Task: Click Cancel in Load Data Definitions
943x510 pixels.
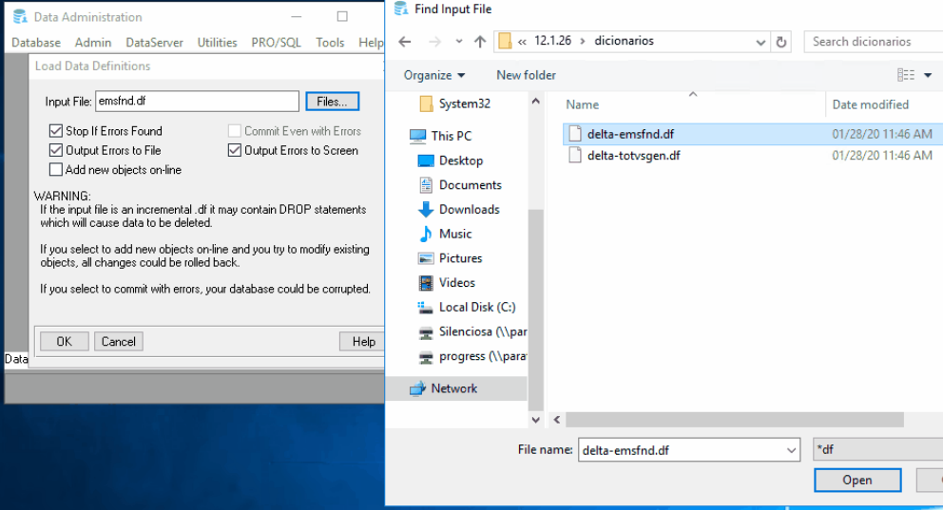Action: click(119, 341)
